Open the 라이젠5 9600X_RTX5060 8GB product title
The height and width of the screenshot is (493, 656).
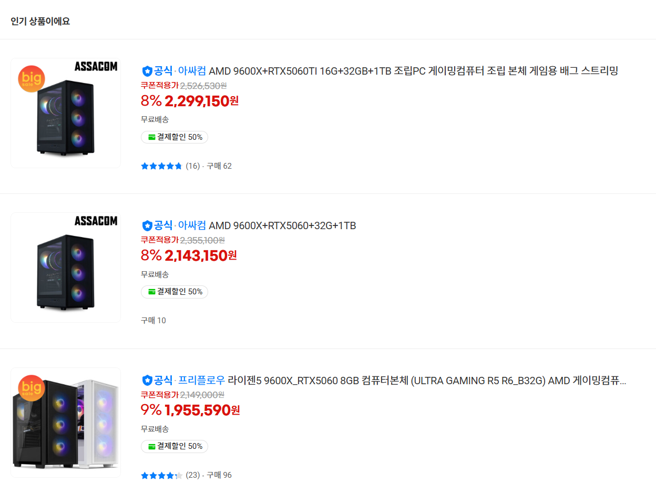click(x=427, y=380)
